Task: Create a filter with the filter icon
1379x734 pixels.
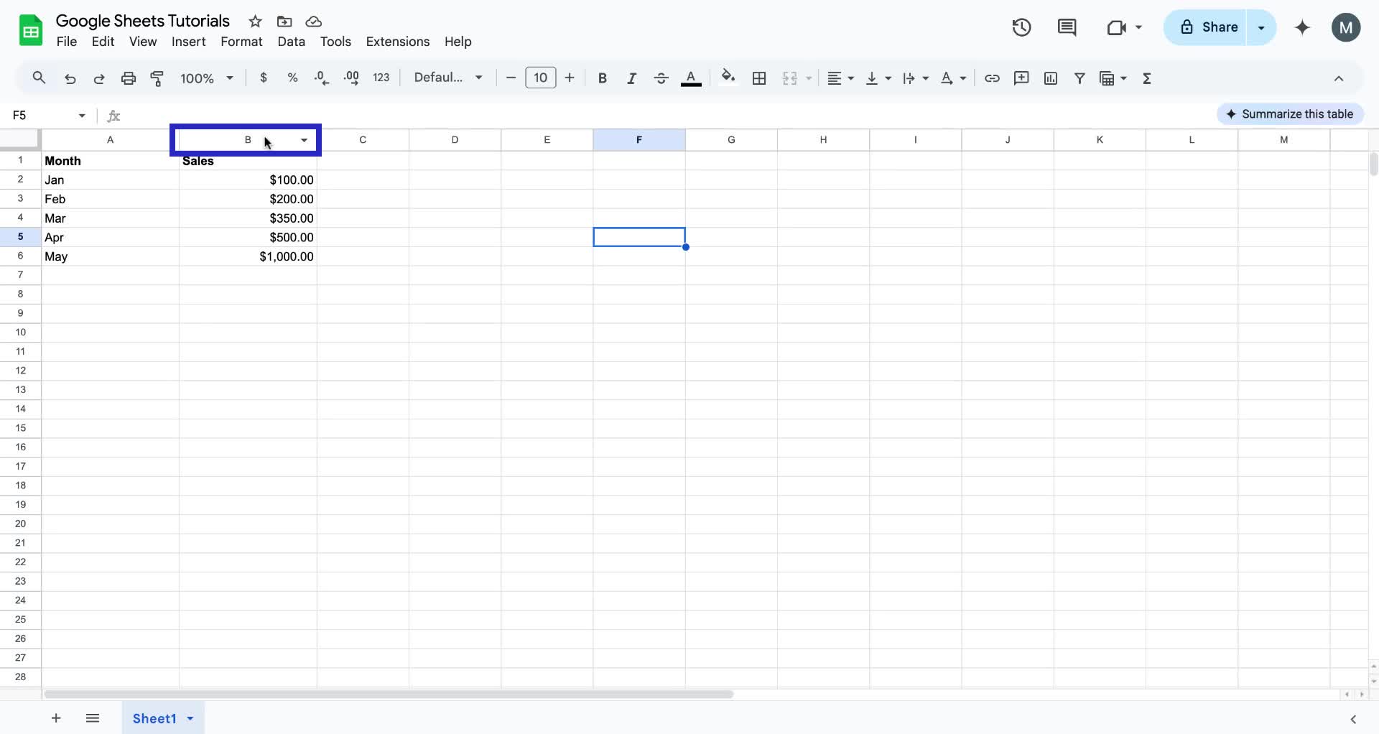Action: click(1080, 78)
